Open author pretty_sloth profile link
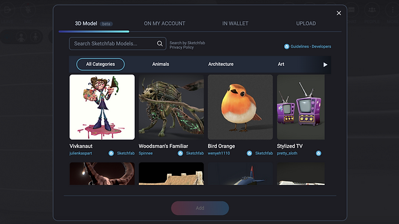The image size is (399, 224). pyautogui.click(x=287, y=153)
